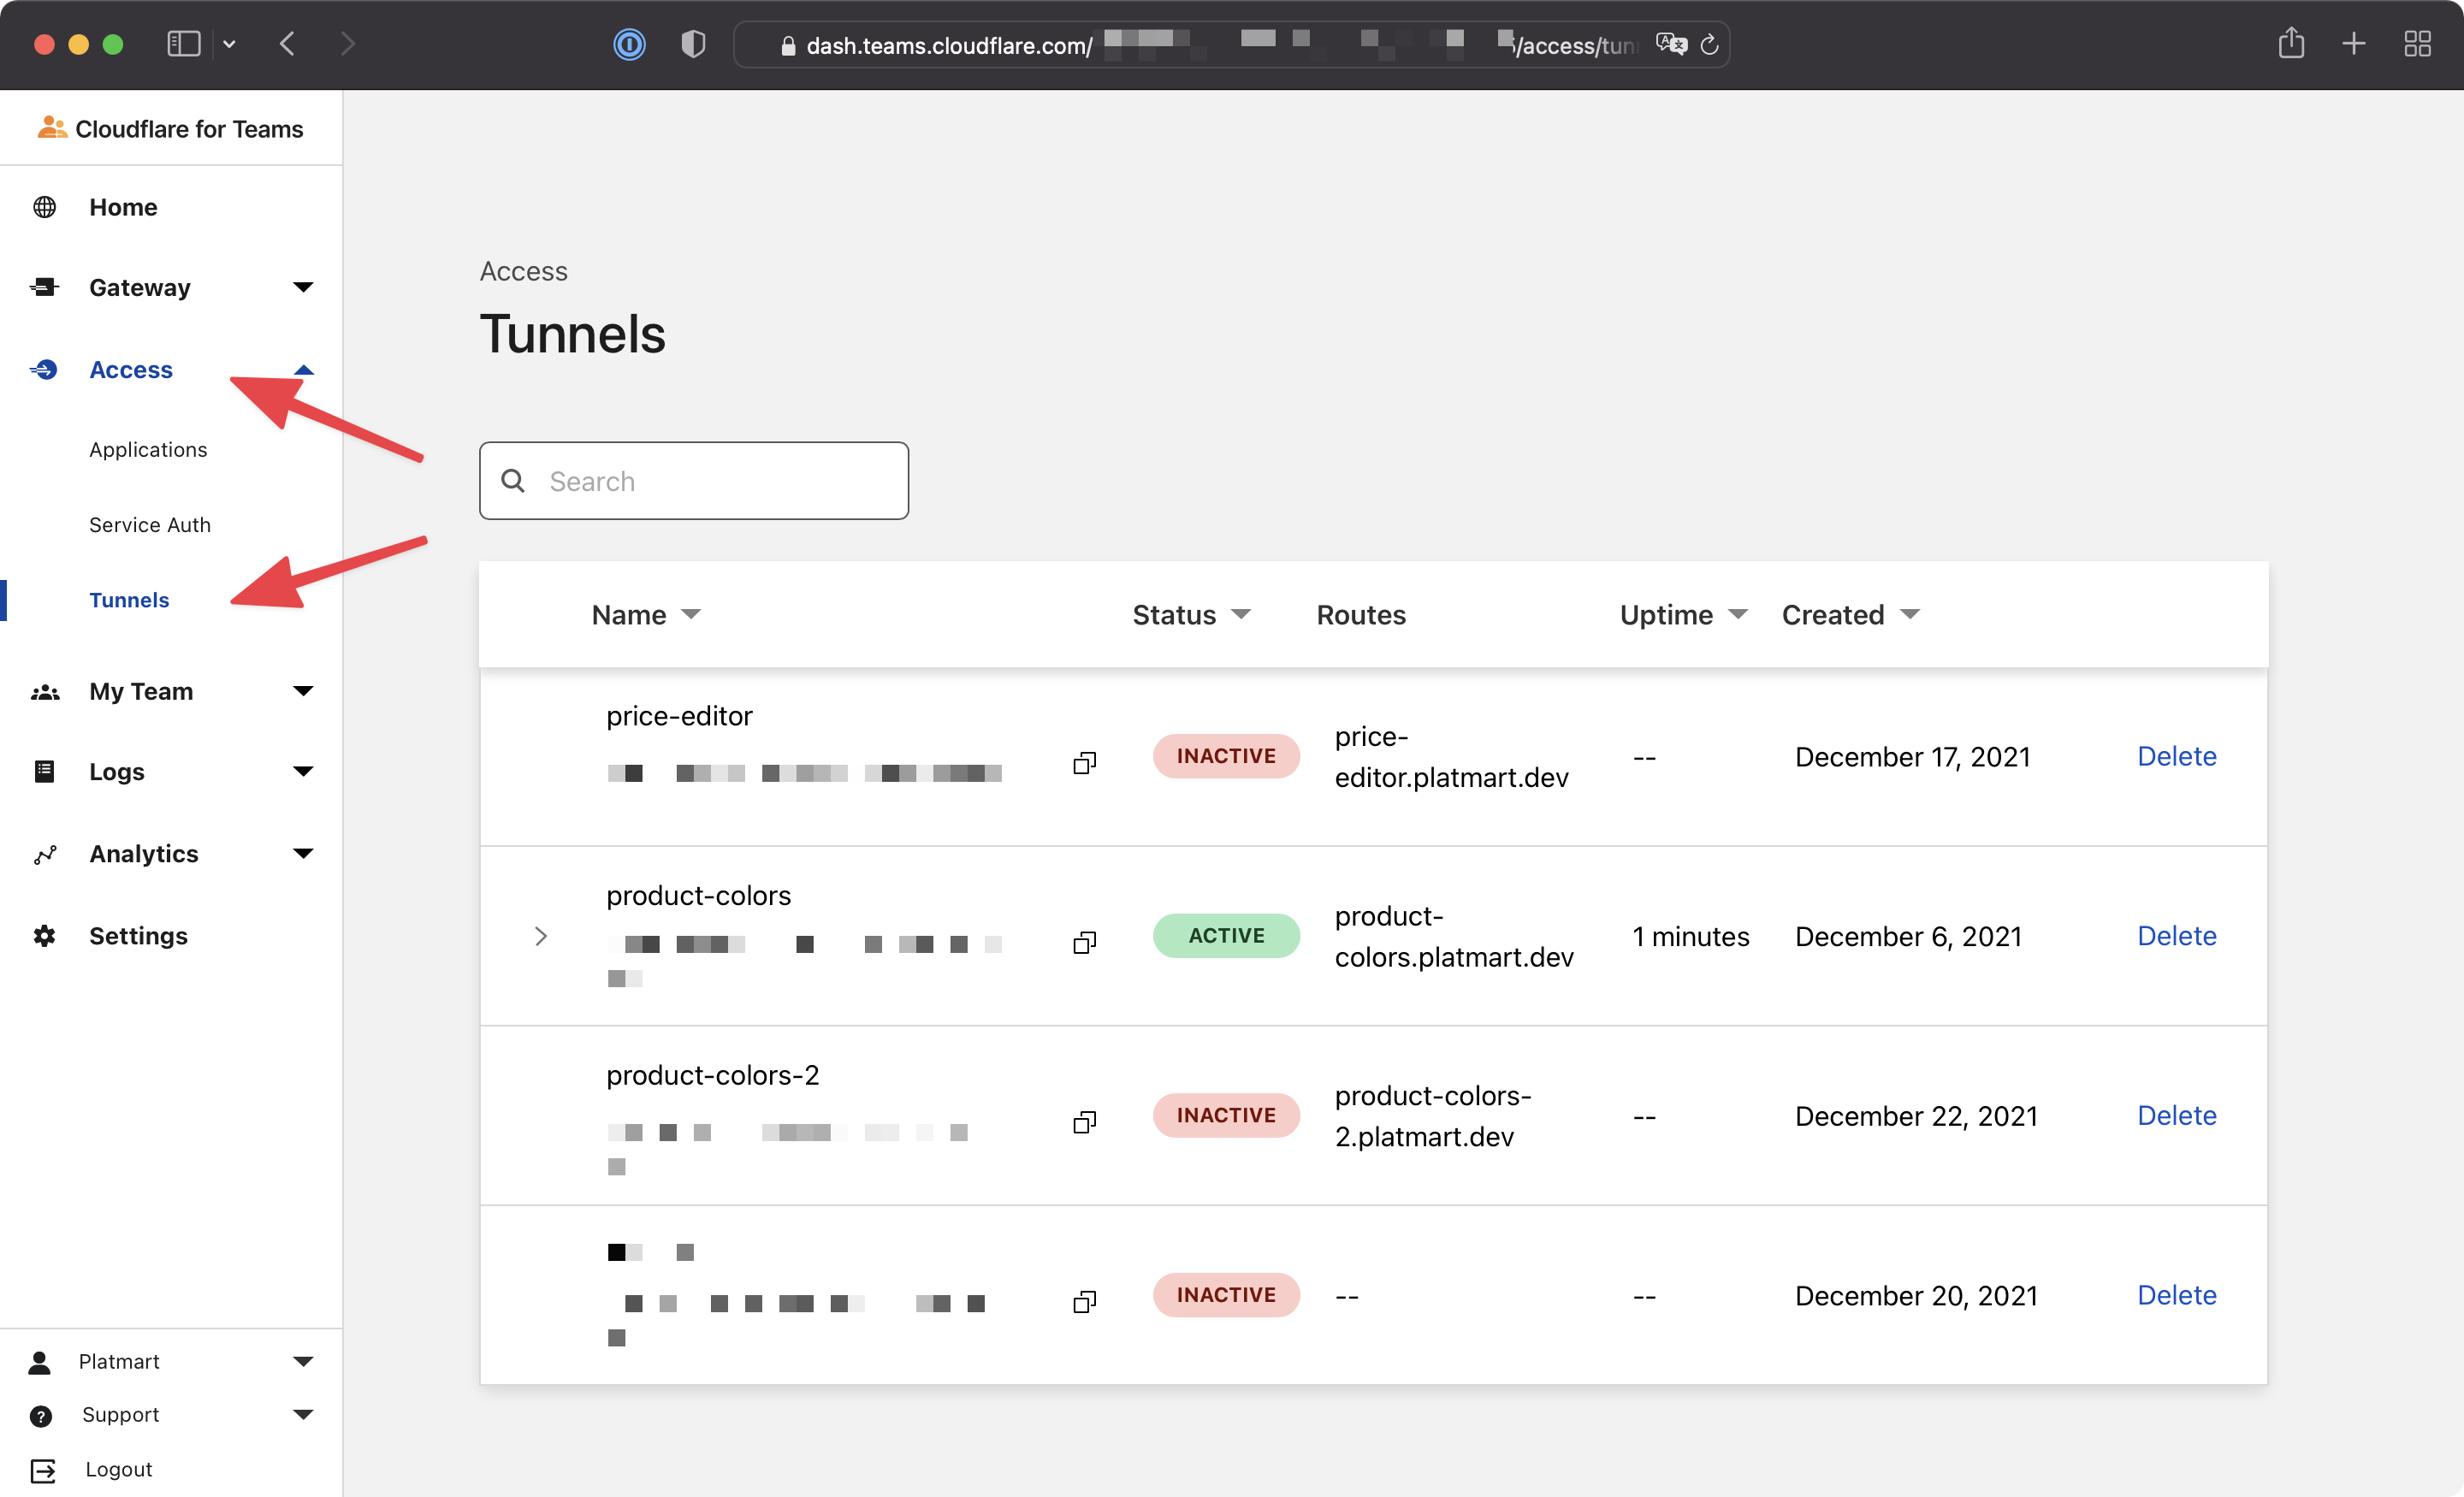Click the Gateway sidebar icon
This screenshot has width=2464, height=1497.
[x=44, y=287]
